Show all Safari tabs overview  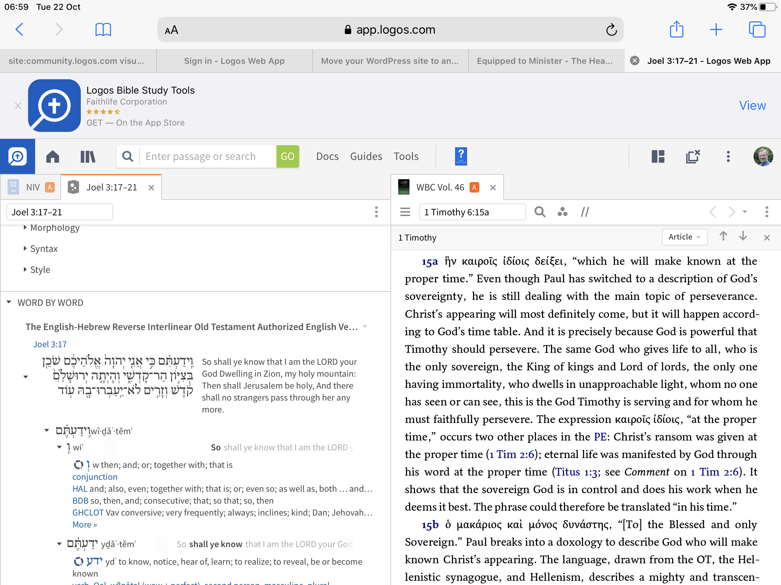[757, 29]
